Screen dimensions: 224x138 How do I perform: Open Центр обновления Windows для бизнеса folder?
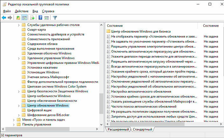tap(141, 31)
